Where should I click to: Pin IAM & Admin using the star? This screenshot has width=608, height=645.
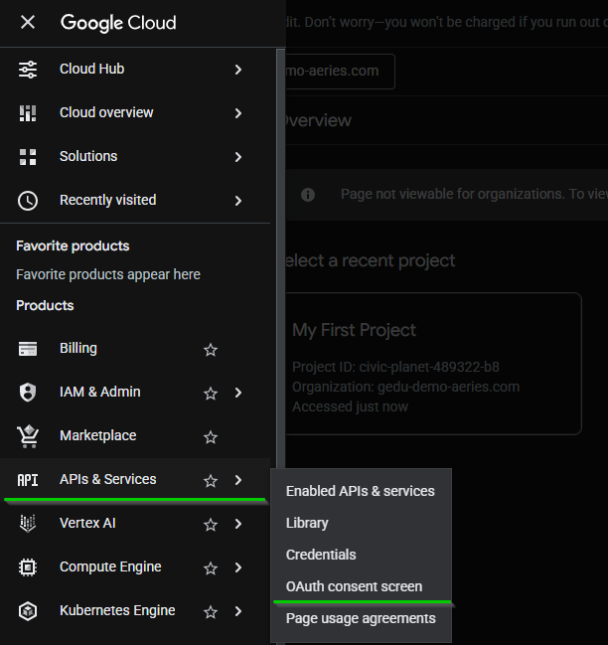coord(211,394)
